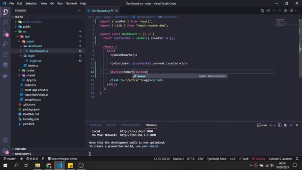Click the notifications bell in status bar
The height and width of the screenshot is (170, 302).
point(297,159)
